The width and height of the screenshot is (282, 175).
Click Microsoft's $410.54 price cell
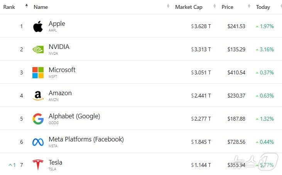(x=236, y=72)
